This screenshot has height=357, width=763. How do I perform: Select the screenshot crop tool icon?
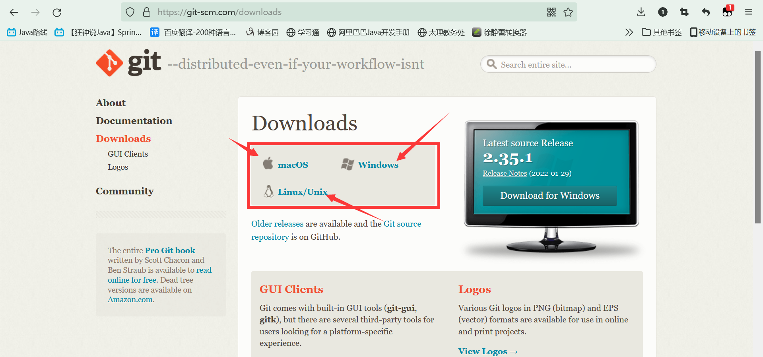(x=684, y=12)
